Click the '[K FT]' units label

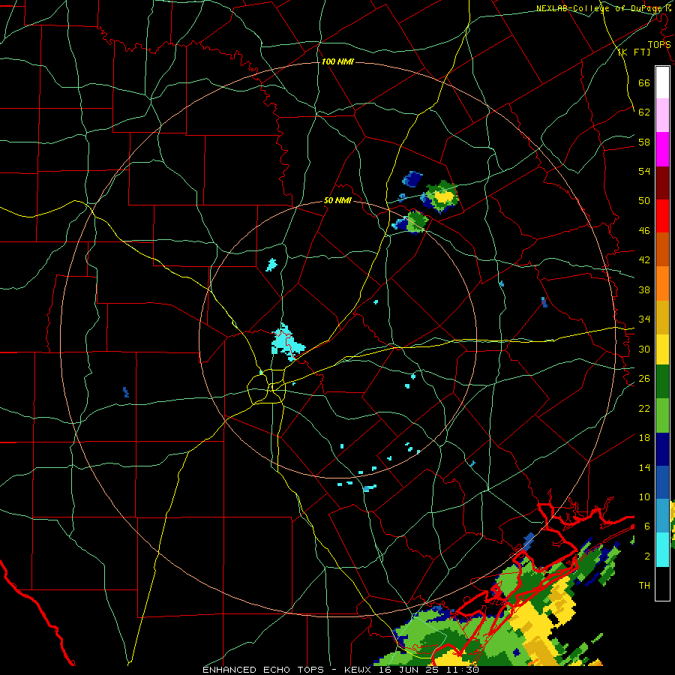pos(634,52)
